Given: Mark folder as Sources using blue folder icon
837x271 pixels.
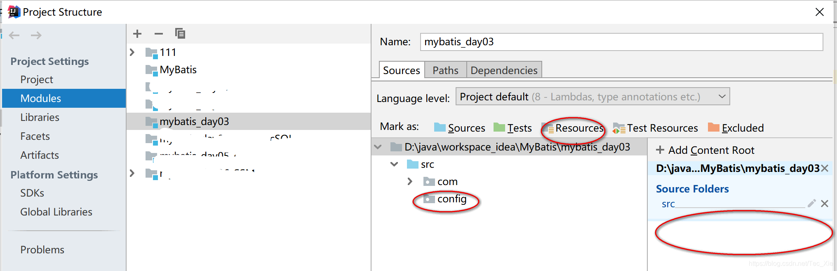Looking at the screenshot, I should click(x=440, y=128).
